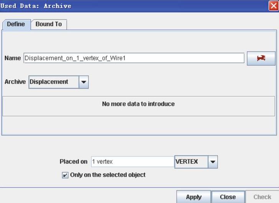The height and width of the screenshot is (203, 279).
Task: Select the Define tab
Action: click(16, 24)
